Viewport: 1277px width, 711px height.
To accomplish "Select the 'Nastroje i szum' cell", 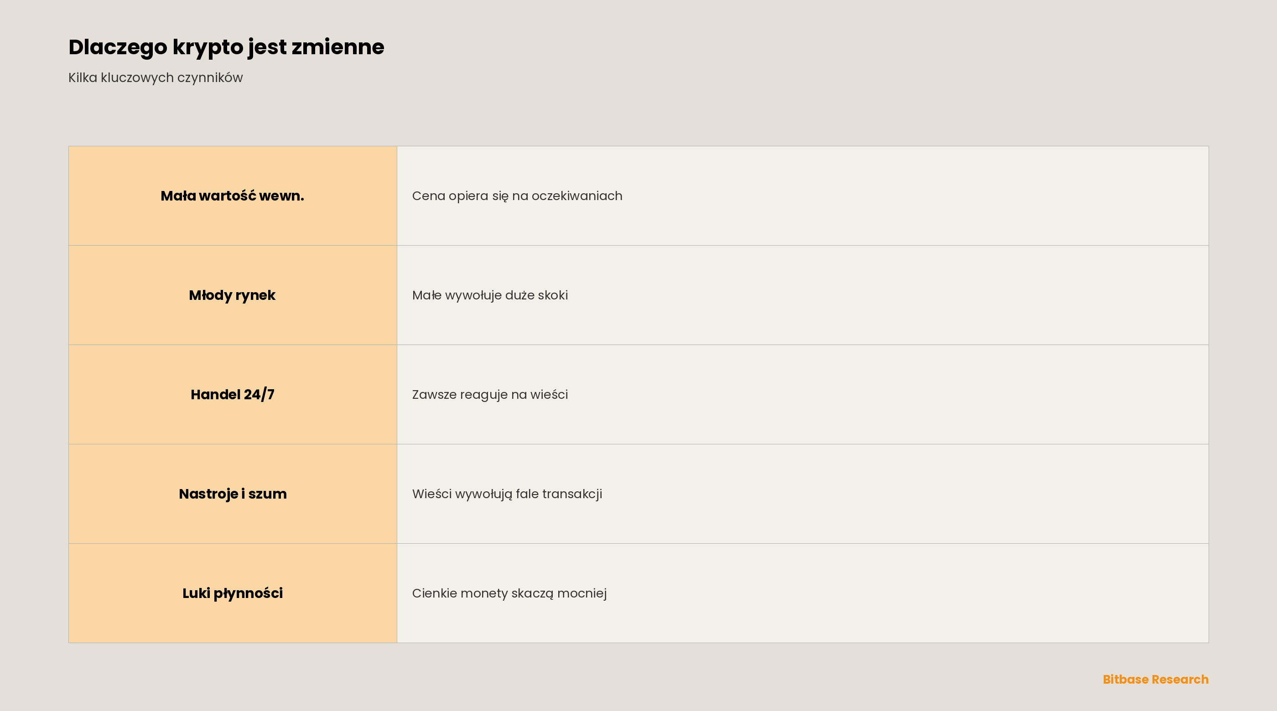I will point(233,494).
